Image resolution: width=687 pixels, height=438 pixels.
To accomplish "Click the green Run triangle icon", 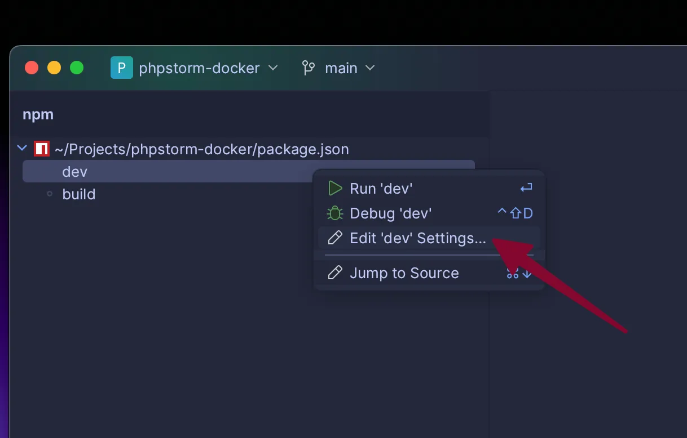I will pyautogui.click(x=335, y=189).
